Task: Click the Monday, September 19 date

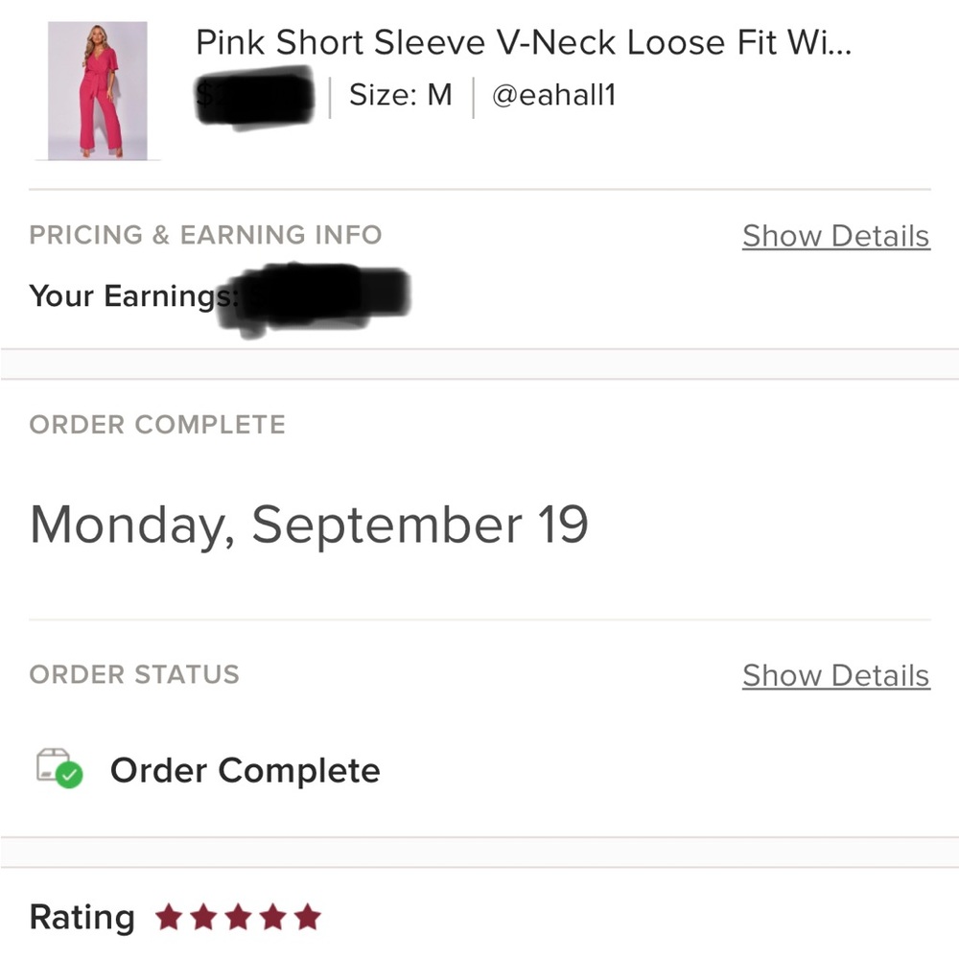Action: [309, 526]
